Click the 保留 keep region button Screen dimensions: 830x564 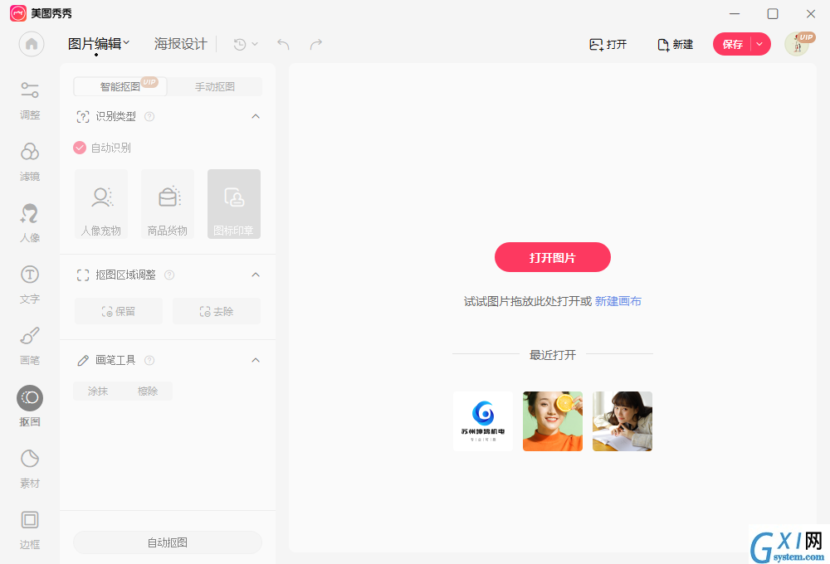pyautogui.click(x=119, y=311)
